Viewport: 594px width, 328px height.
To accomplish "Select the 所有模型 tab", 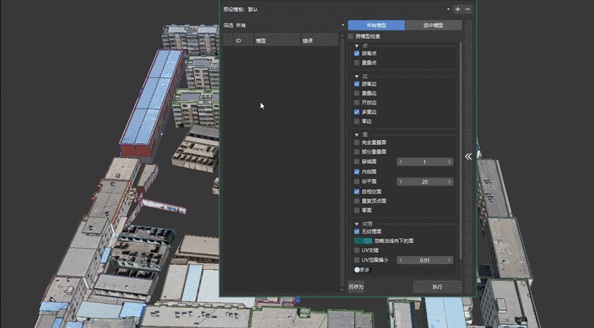I will [x=376, y=25].
